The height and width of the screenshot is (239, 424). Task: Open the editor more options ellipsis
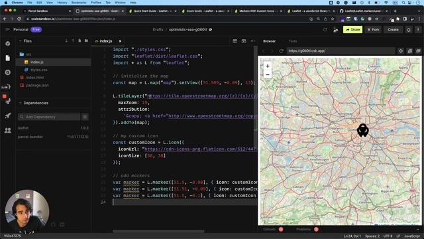pos(252,41)
